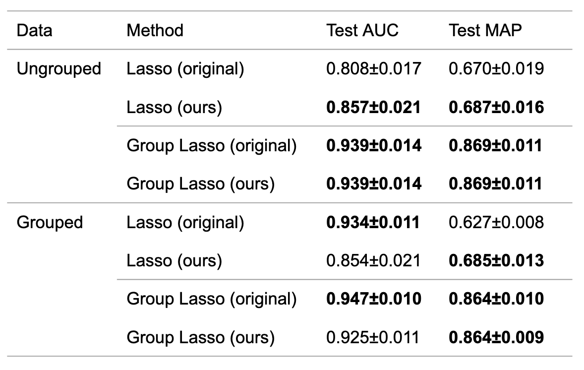Select the bold MAP value 0.864±0.009
This screenshot has width=584, height=370.
(x=496, y=338)
